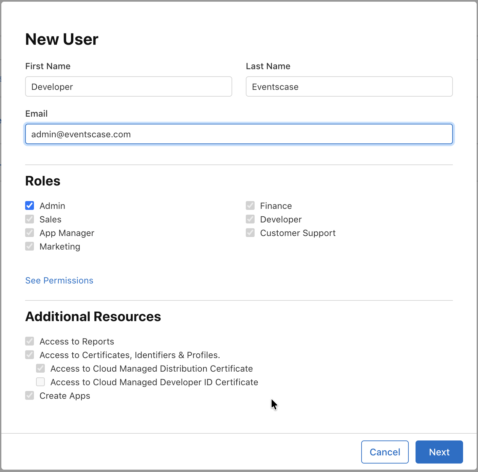The width and height of the screenshot is (478, 472).
Task: Click the Create Apps label text
Action: point(65,396)
